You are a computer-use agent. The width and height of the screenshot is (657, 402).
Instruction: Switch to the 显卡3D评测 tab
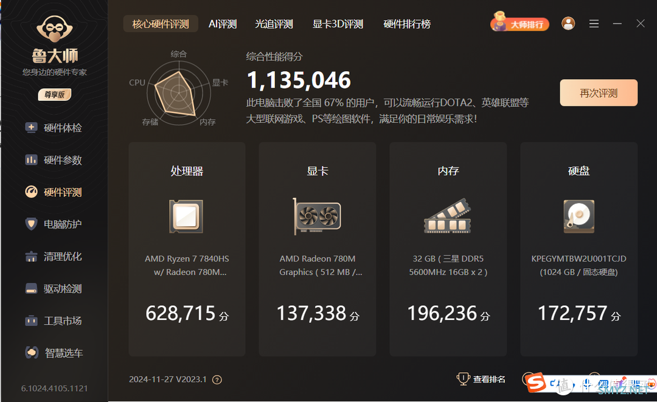coord(338,24)
